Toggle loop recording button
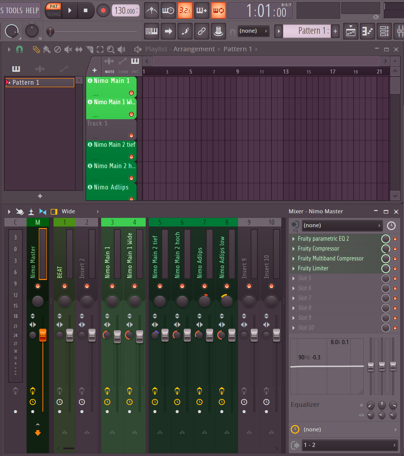Viewport: 404px width, 456px height. coord(218,10)
